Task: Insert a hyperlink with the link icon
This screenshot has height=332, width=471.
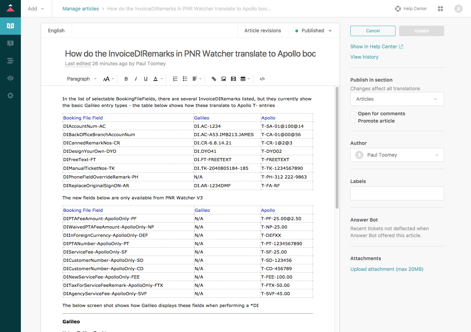Action: [214, 79]
